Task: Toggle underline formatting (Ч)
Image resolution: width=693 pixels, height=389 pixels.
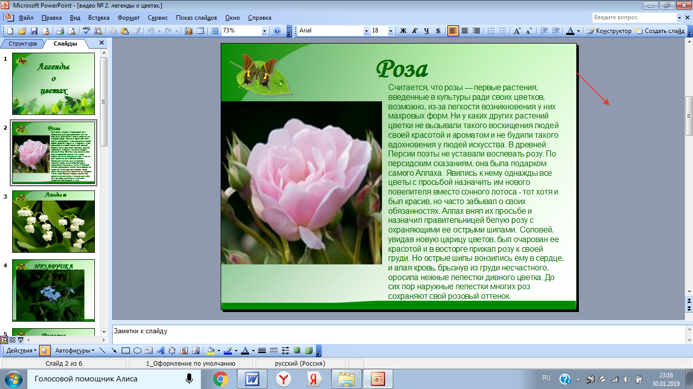Action: tap(427, 31)
